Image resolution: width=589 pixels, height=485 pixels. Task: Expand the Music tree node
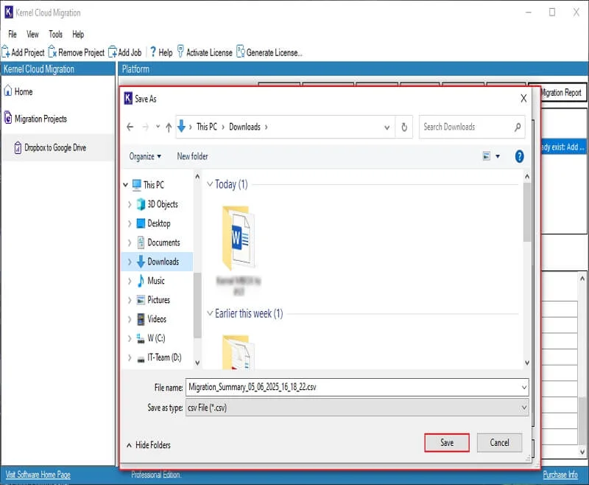click(x=130, y=281)
